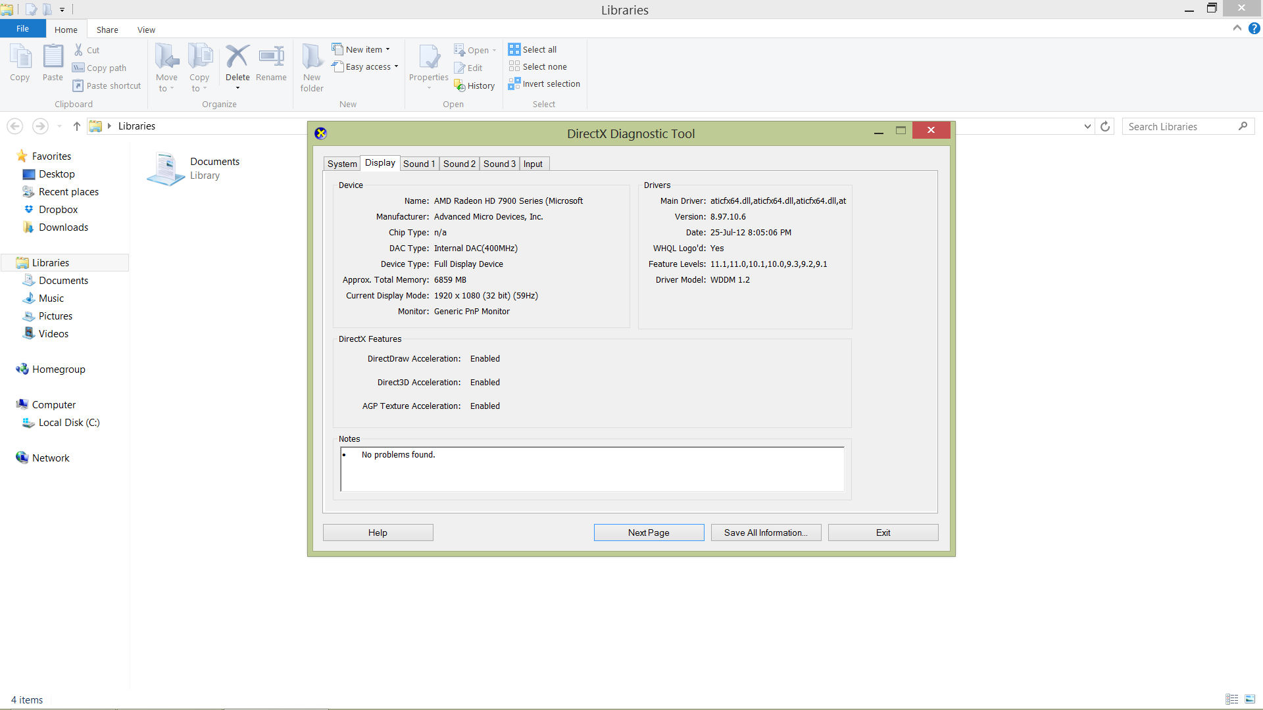The image size is (1263, 710).
Task: Switch to the Sound 1 tab
Action: (419, 164)
